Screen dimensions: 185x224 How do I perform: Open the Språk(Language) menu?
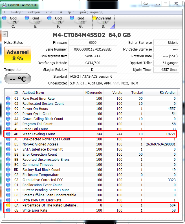pos(91,12)
